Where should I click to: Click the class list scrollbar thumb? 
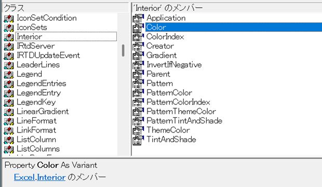tap(123, 50)
